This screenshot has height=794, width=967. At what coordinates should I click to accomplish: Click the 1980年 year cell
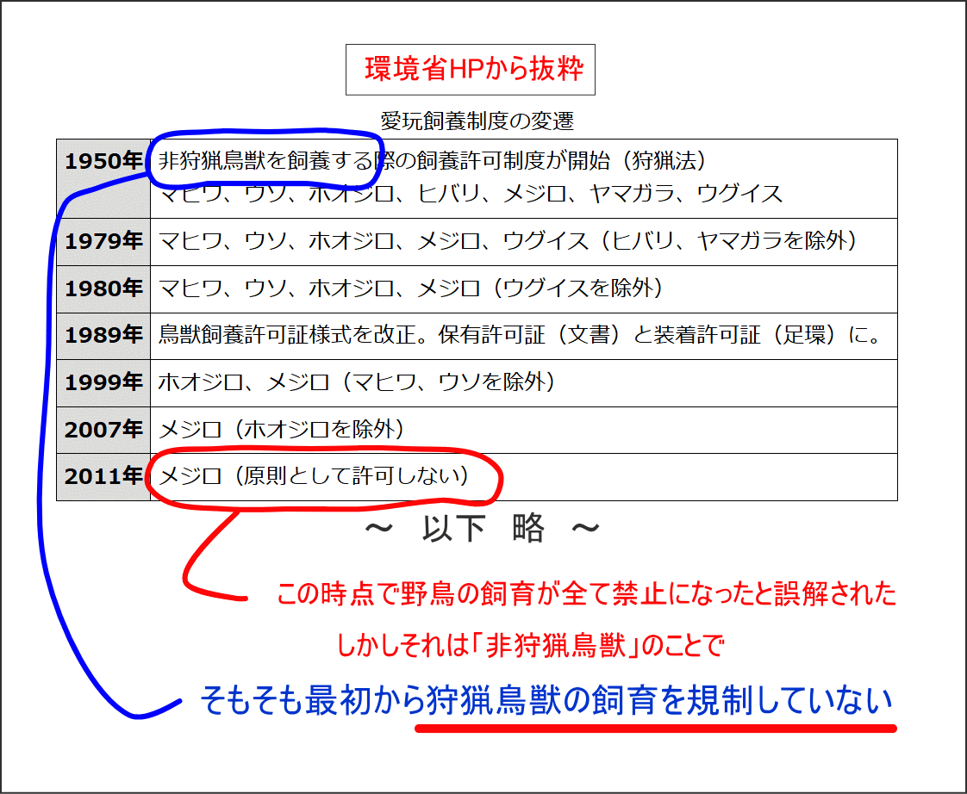point(103,288)
